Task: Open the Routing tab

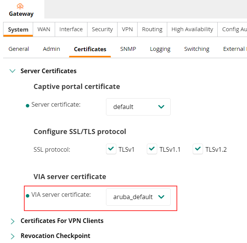Action: (152, 29)
